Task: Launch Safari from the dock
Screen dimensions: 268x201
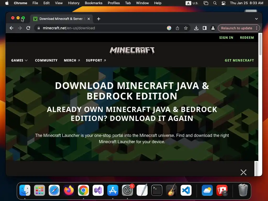Action: pos(54,190)
